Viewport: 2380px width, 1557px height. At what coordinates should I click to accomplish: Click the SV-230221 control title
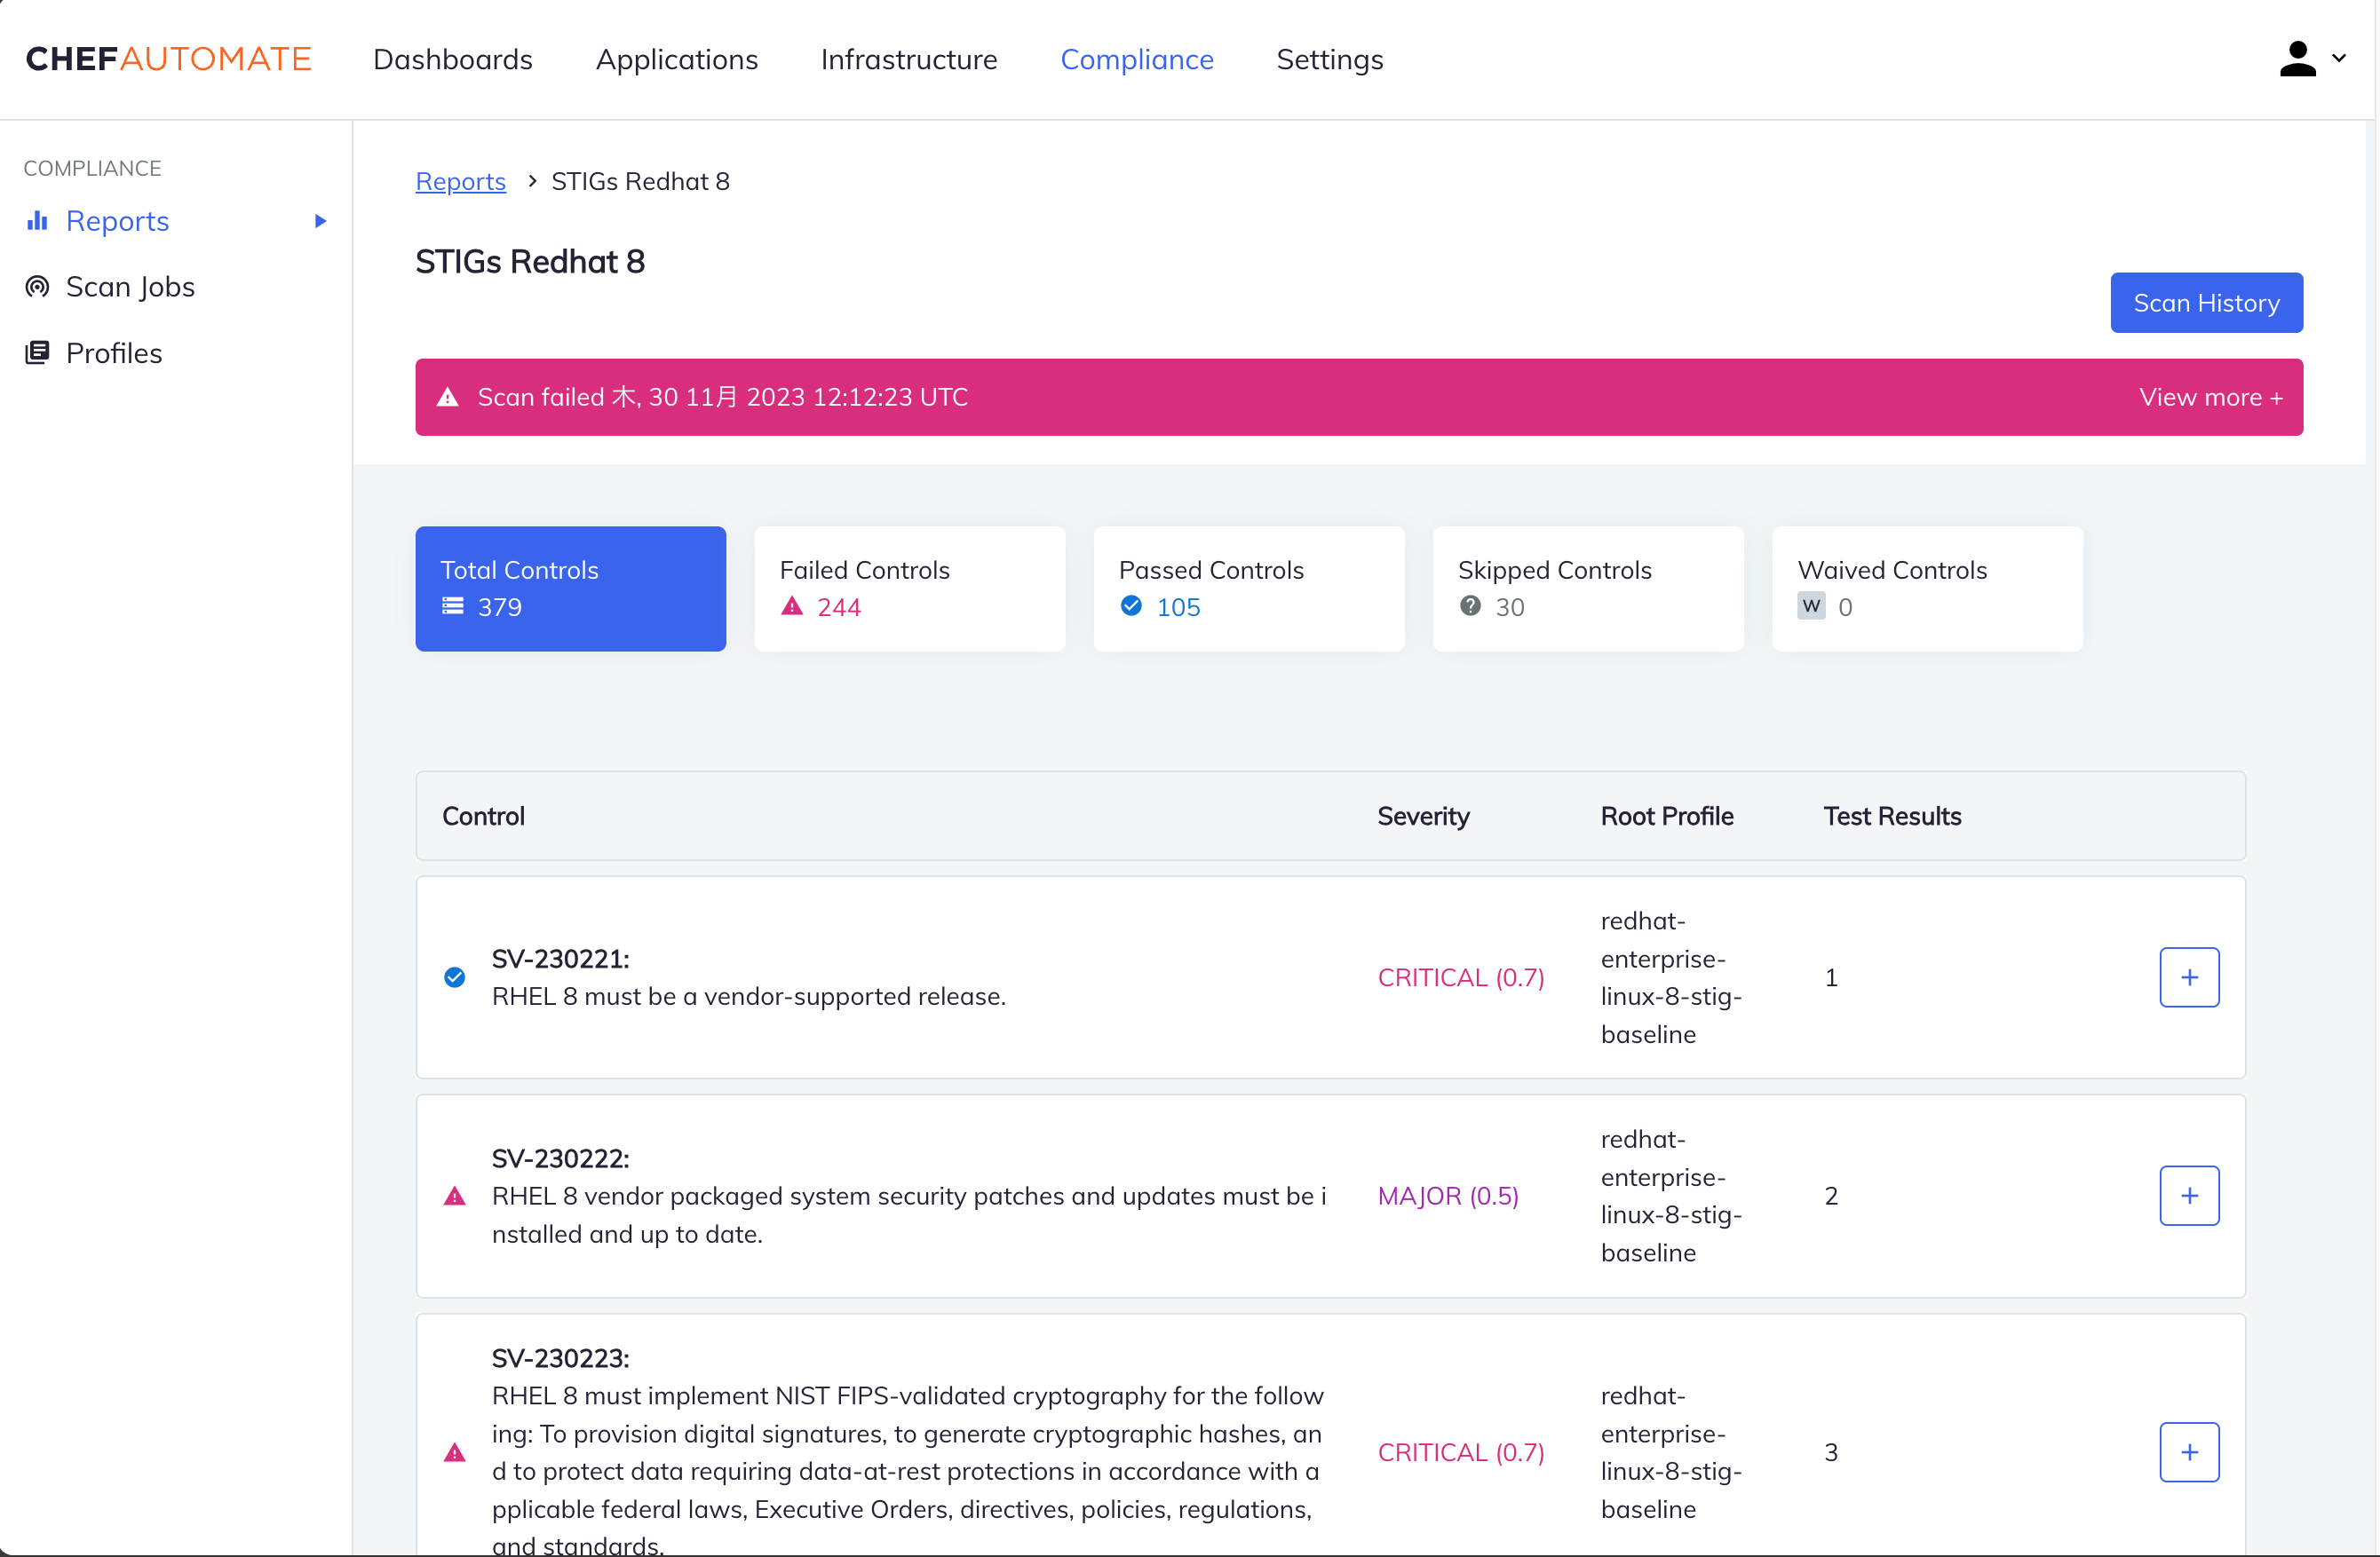560,959
